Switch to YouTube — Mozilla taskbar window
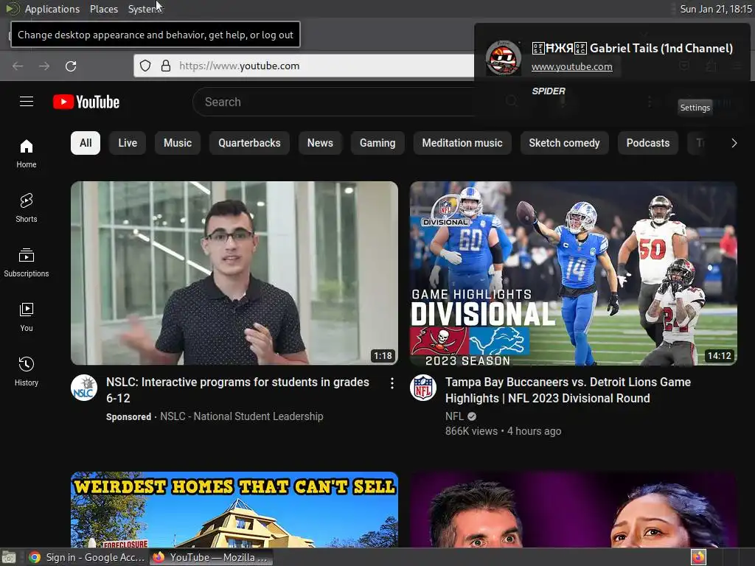Screen dimensions: 755x566 (x=211, y=557)
